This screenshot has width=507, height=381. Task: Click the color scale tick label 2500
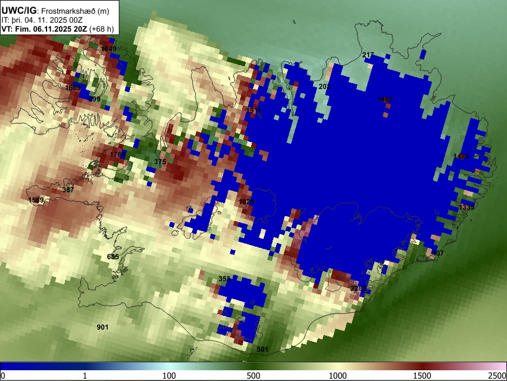498,376
